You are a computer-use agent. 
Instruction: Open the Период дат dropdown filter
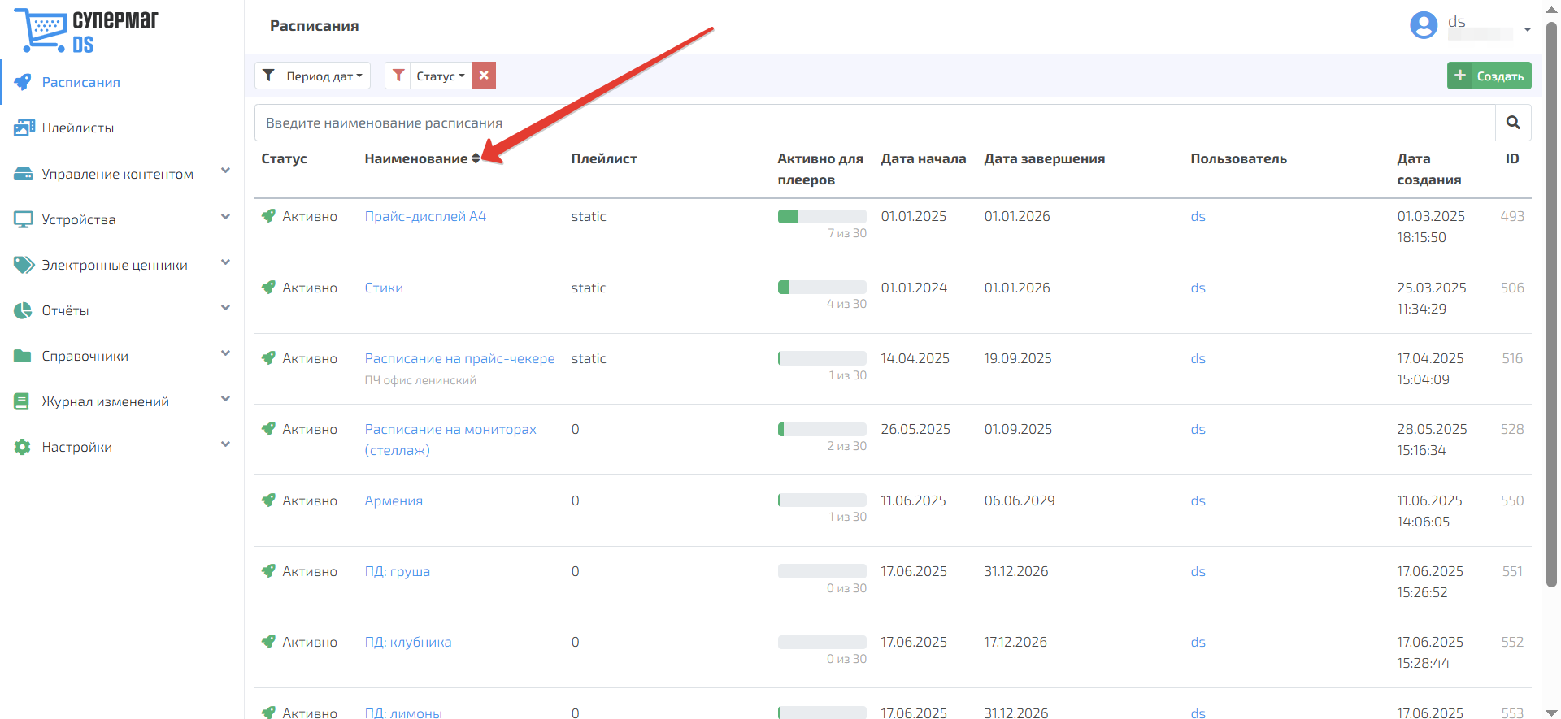[324, 76]
